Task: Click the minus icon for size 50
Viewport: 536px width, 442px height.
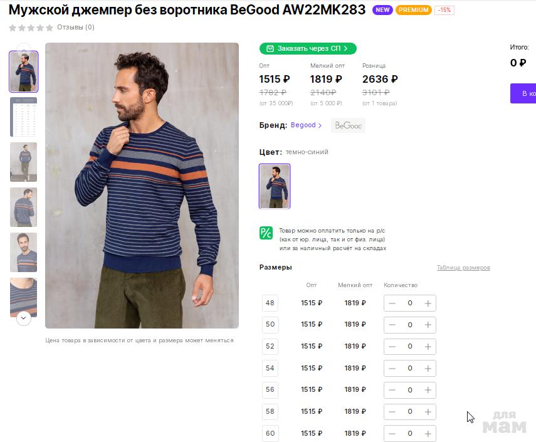Action: coord(392,325)
